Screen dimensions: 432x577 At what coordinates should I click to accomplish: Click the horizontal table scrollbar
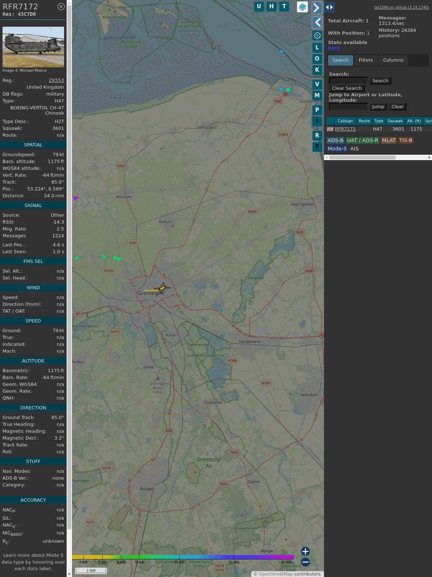pos(362,157)
